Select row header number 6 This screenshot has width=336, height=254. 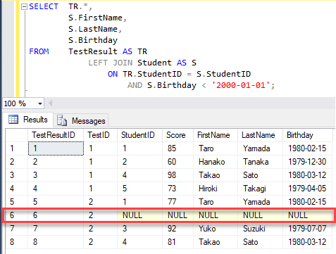click(x=17, y=215)
